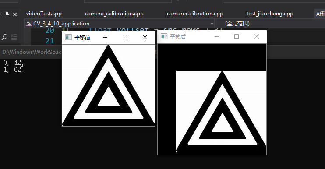The image size is (325, 169).
Task: Click the 平移前 window app icon
Action: click(x=68, y=37)
